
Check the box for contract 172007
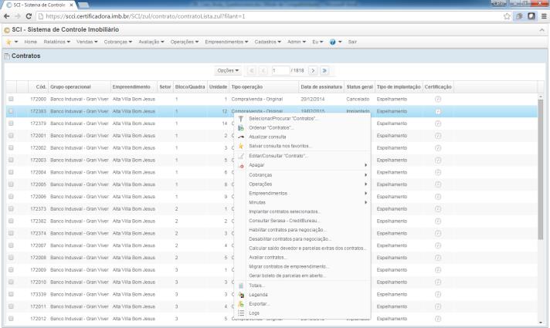tap(11, 245)
